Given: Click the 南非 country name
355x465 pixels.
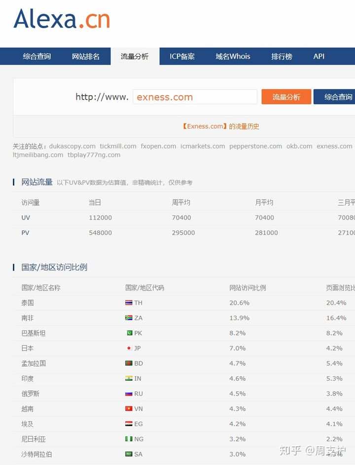Looking at the screenshot, I should point(27,318).
